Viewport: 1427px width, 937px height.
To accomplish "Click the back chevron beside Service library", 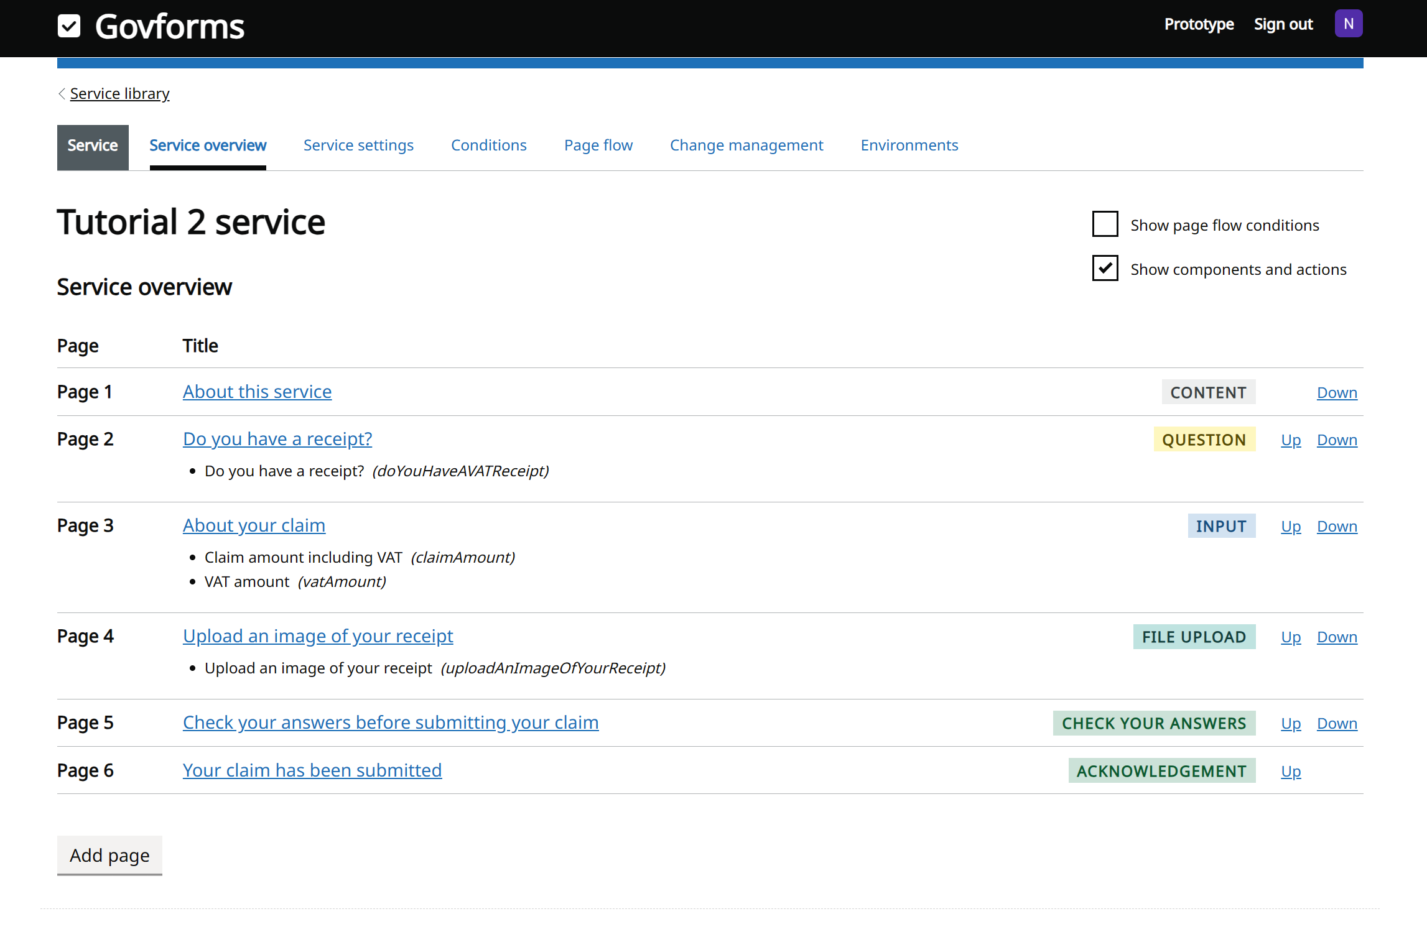I will [x=62, y=94].
